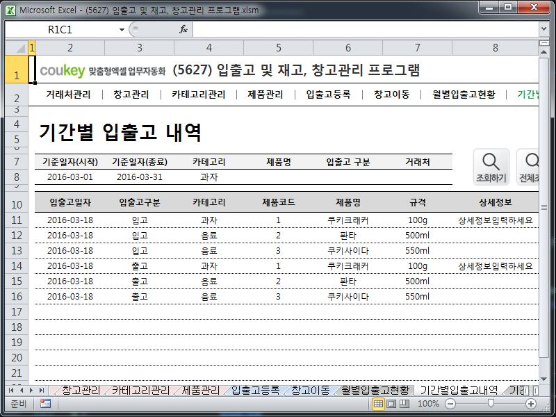Switch to 창고이동 sheet tab
The image size is (556, 417).
(310, 391)
